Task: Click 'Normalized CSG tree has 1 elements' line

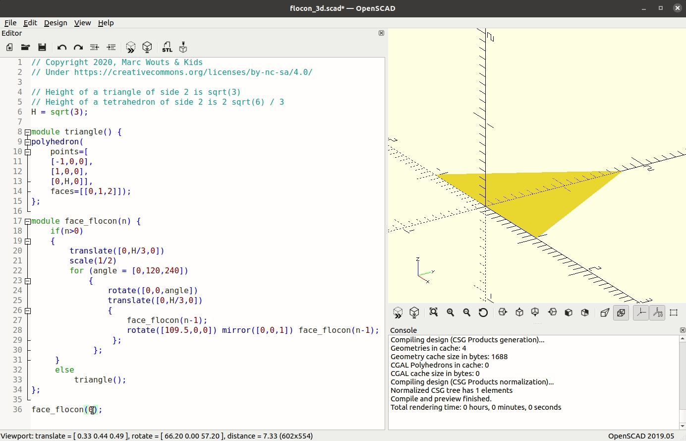Action: tap(452, 390)
